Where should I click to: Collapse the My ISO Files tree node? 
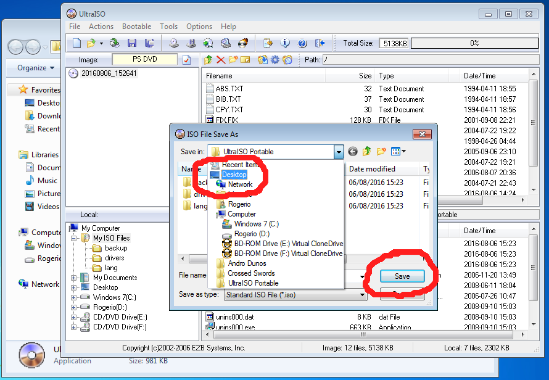(75, 238)
